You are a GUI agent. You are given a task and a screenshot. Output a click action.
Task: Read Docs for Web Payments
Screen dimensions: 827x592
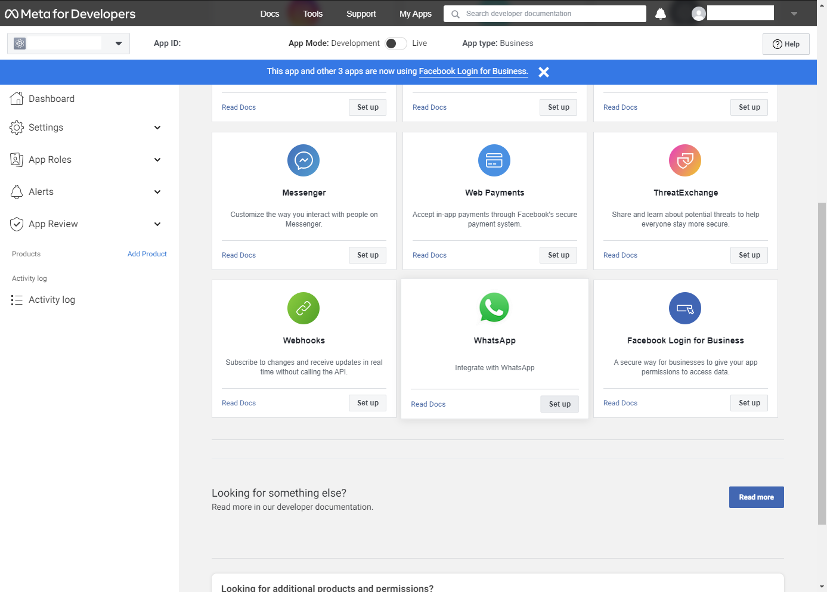[x=429, y=255]
